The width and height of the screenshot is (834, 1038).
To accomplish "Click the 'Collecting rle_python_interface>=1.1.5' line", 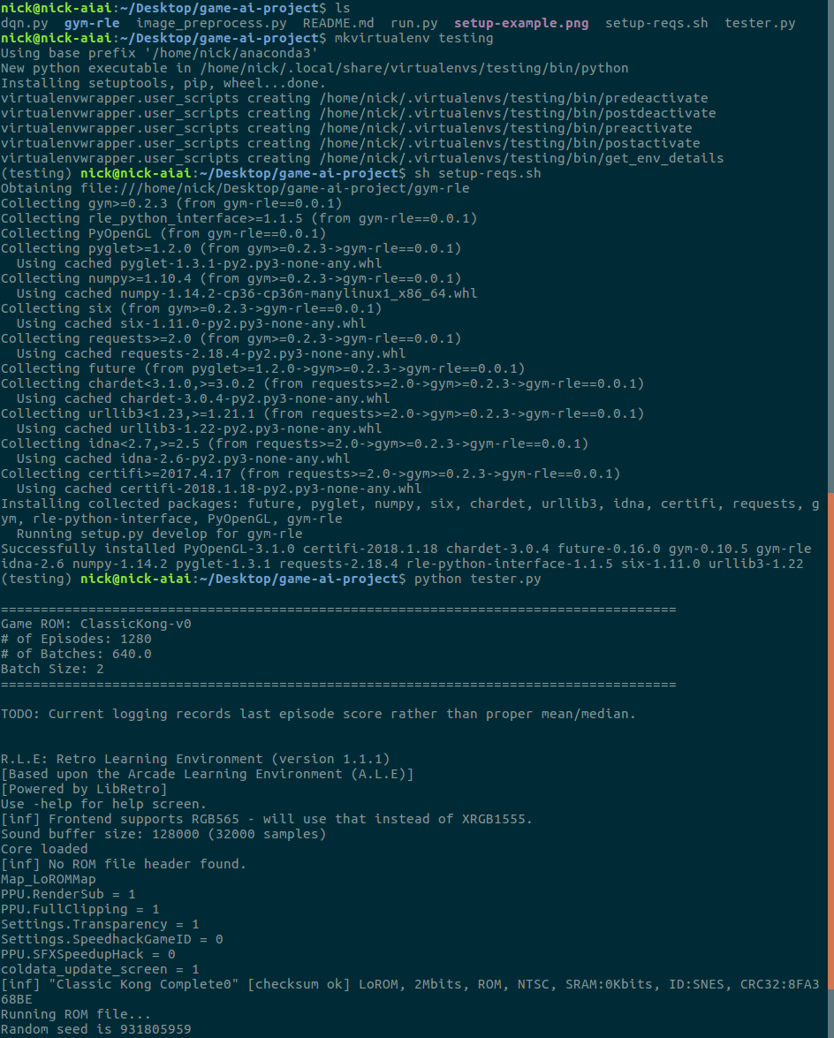I will tap(239, 218).
